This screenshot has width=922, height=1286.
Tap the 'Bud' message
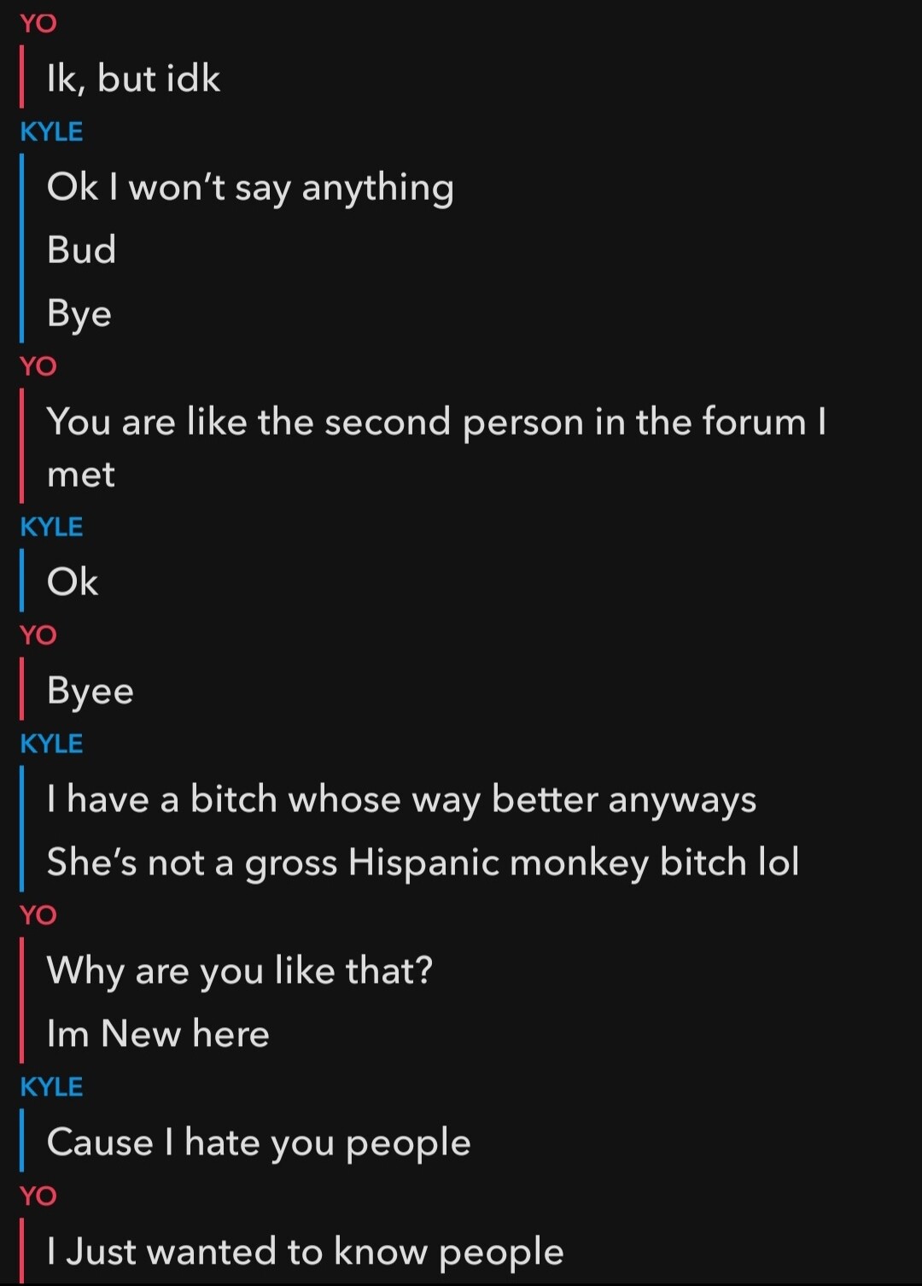81,250
